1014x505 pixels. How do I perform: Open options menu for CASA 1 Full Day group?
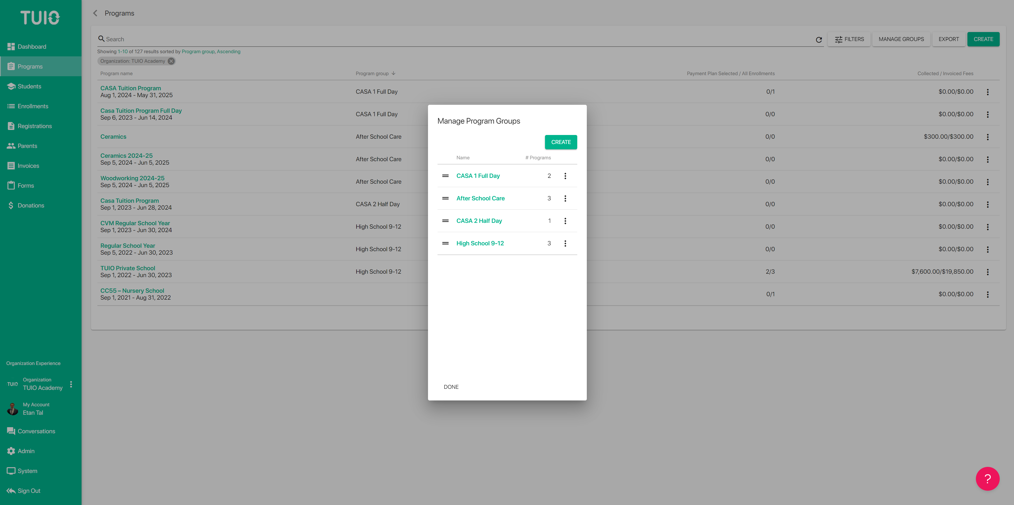tap(565, 176)
